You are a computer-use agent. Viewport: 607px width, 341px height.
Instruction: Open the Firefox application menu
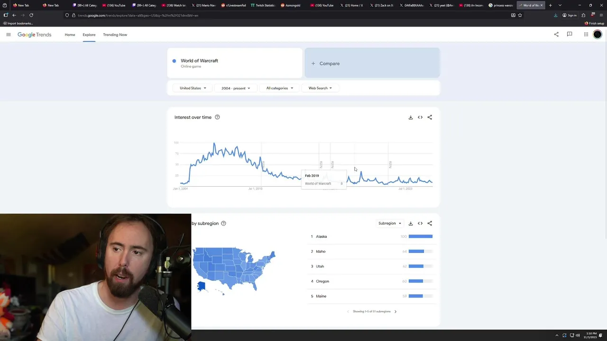[x=601, y=15]
